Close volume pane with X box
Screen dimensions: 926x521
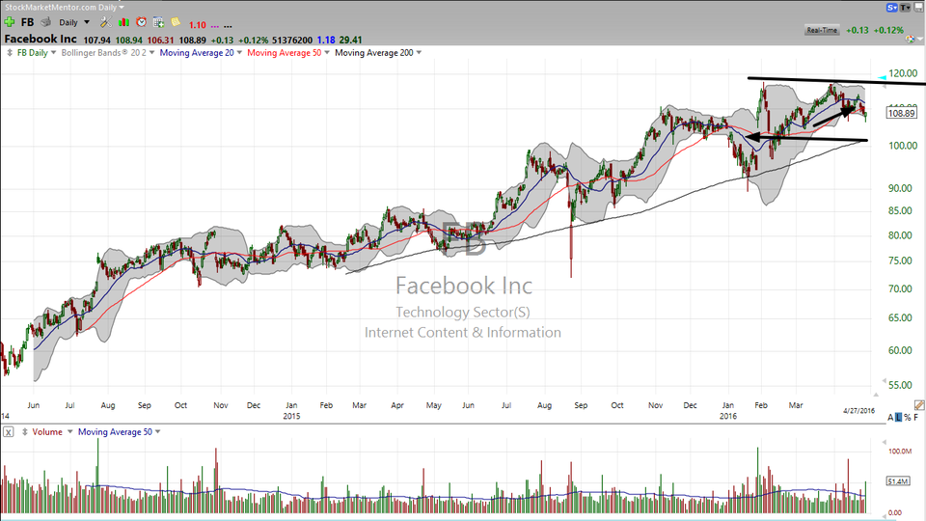[9, 432]
